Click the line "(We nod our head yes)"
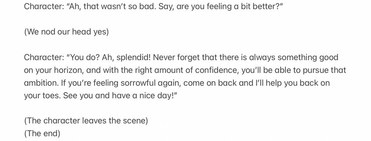This screenshot has height=141, width=371. click(x=66, y=32)
